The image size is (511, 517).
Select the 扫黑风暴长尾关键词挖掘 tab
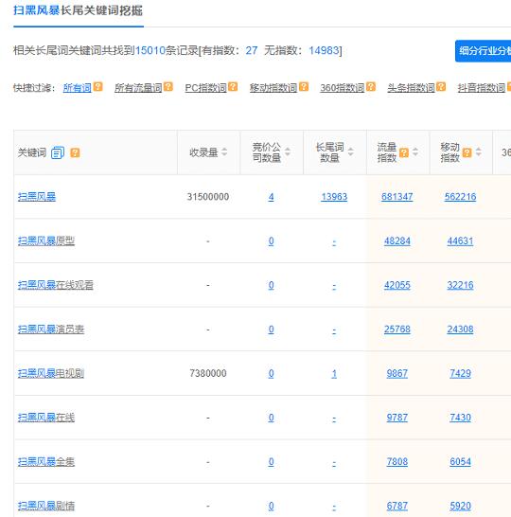coord(79,10)
